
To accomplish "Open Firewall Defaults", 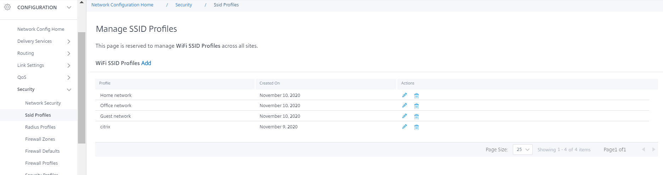I will 42,151.
